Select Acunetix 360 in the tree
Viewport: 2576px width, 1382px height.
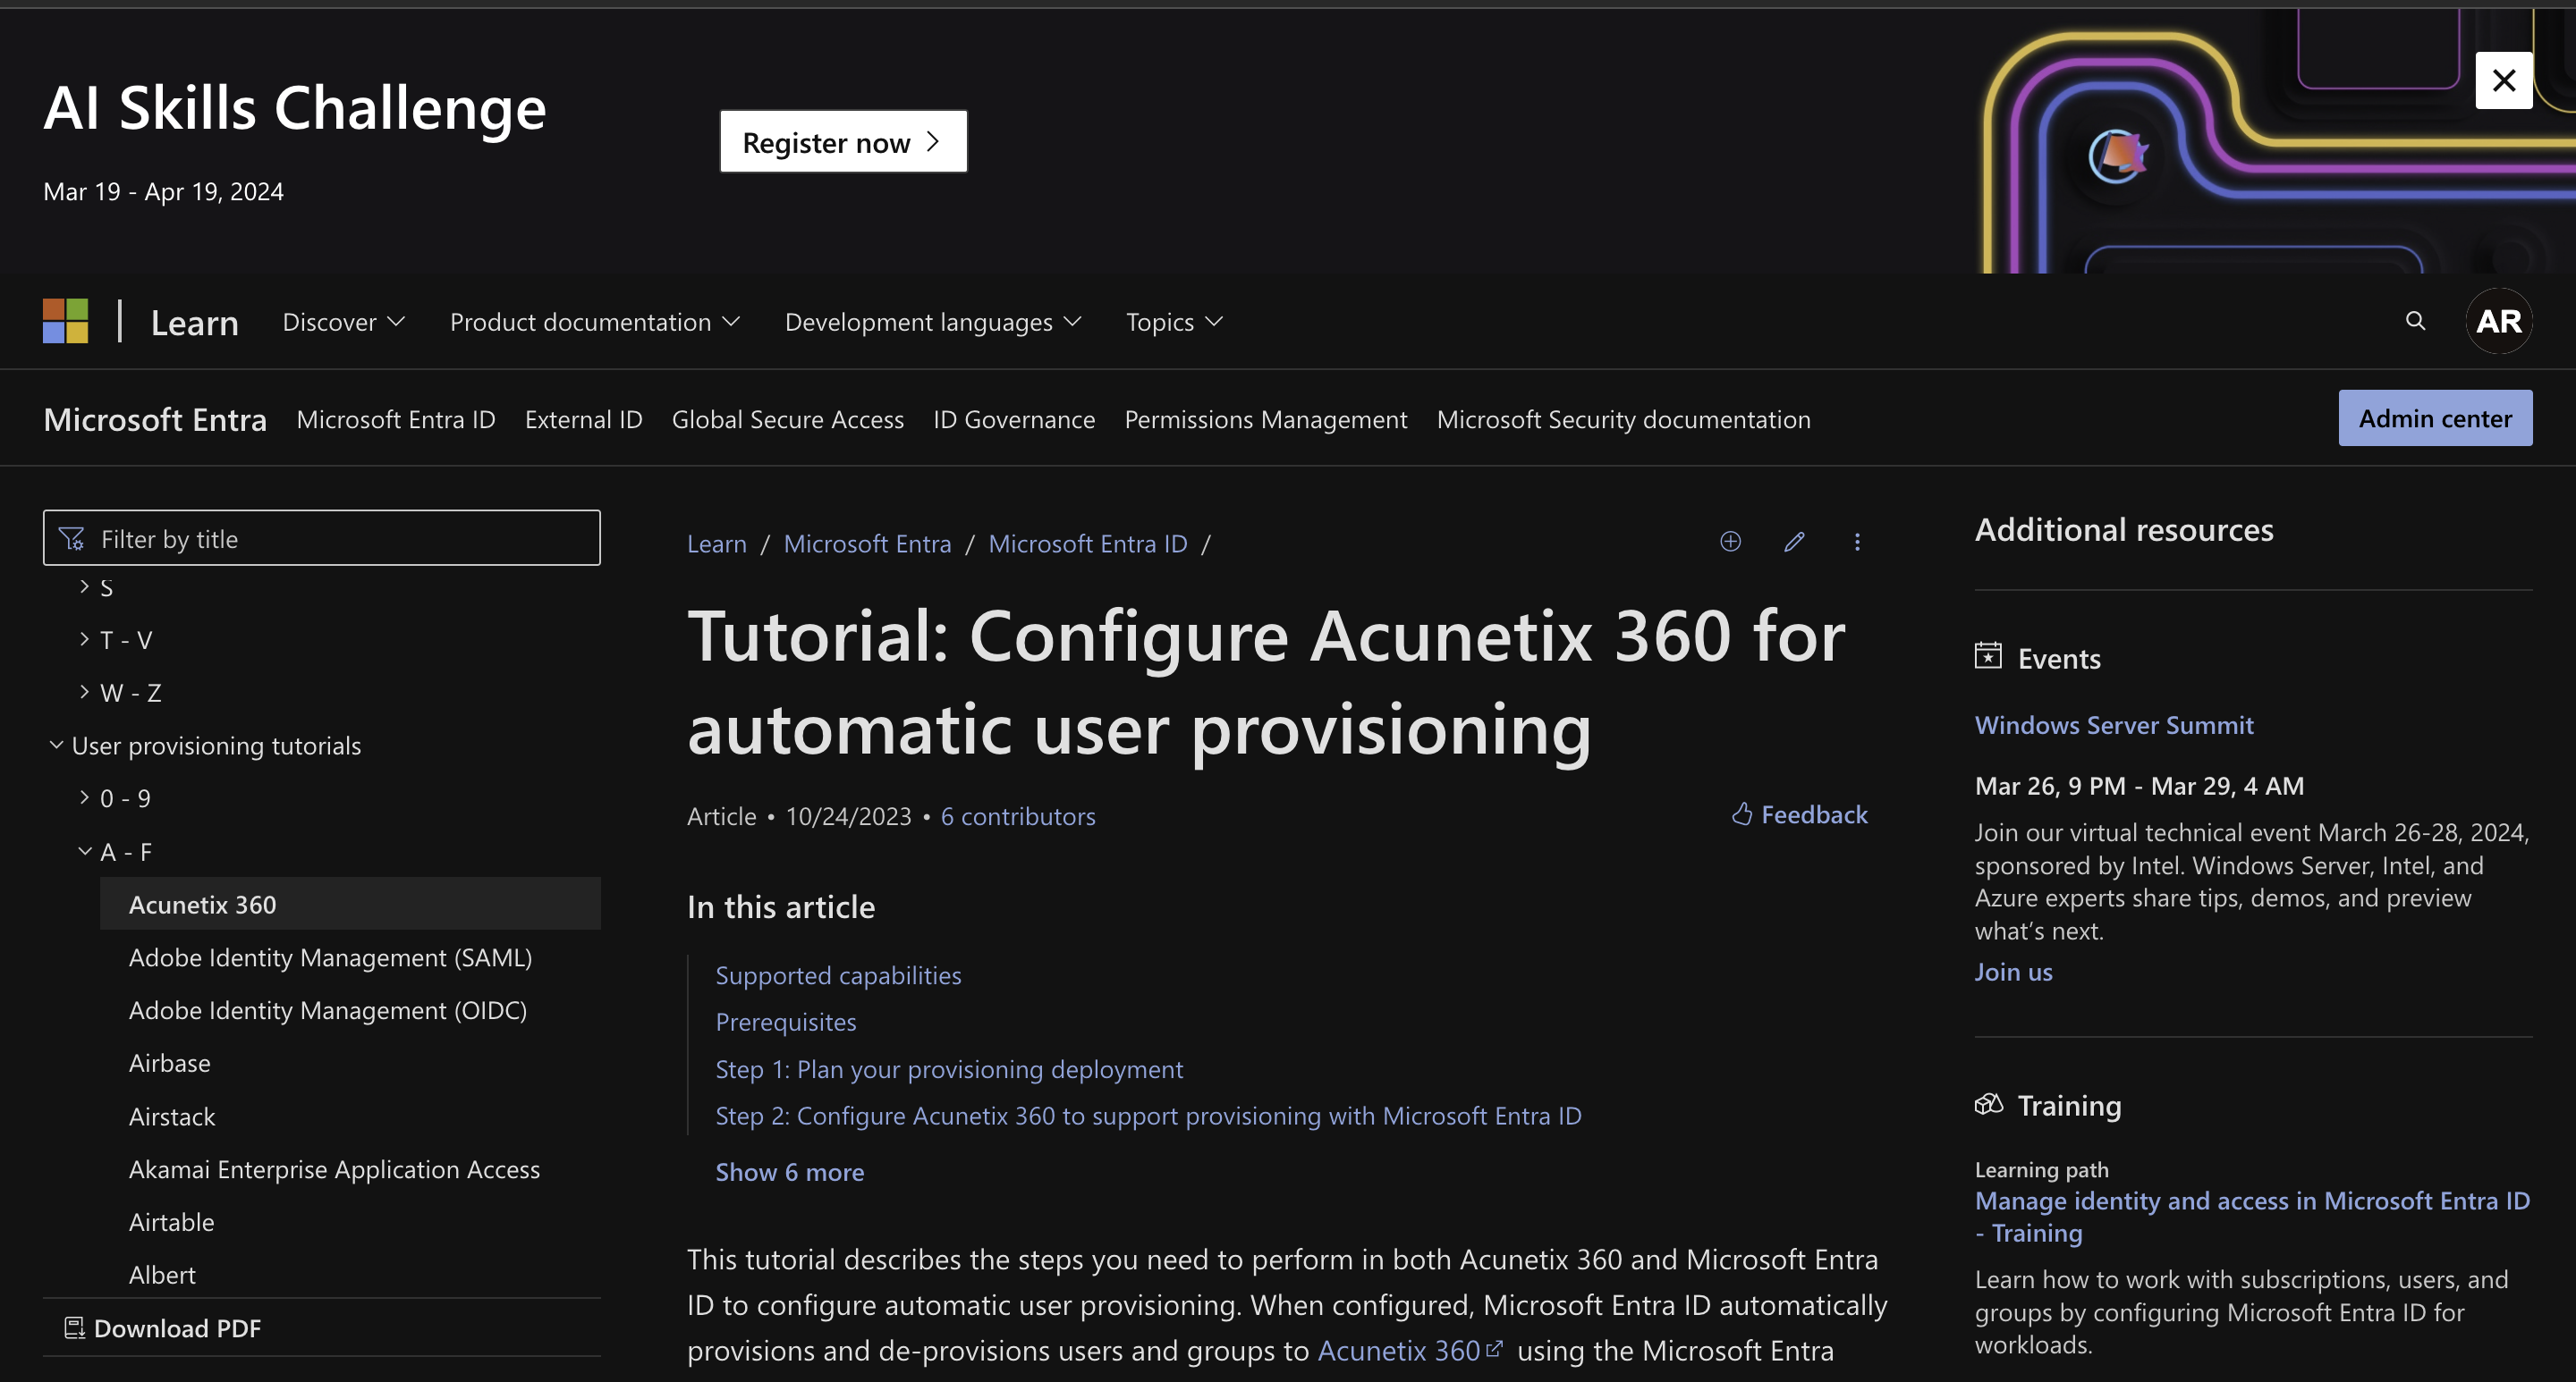click(350, 904)
